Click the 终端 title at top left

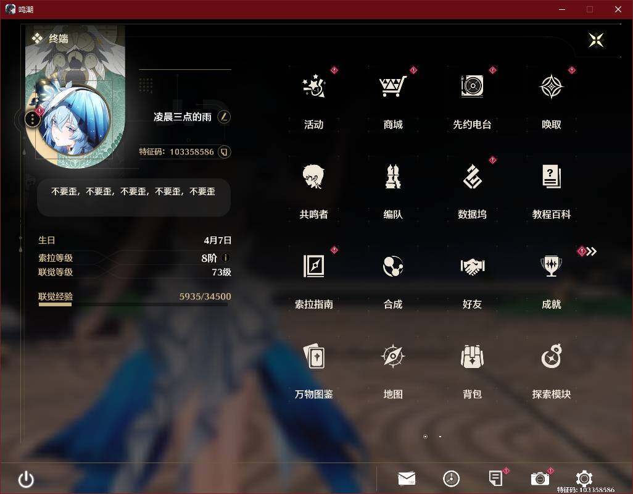[x=59, y=39]
